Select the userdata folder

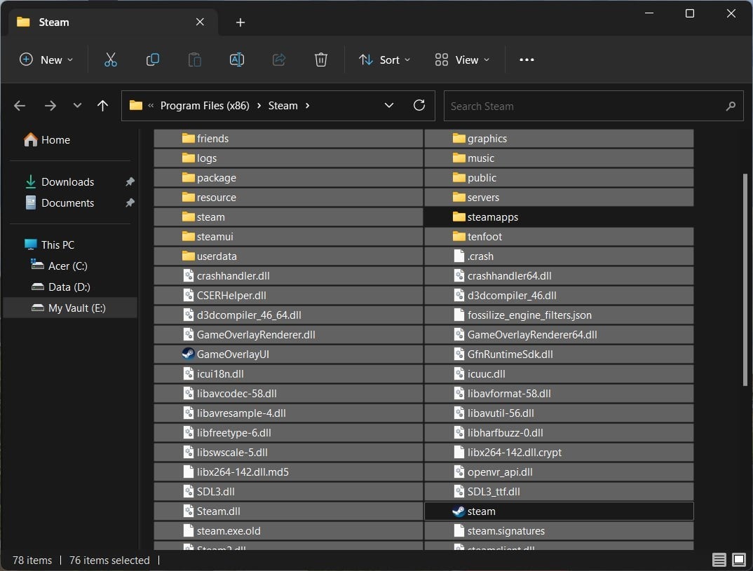pyautogui.click(x=288, y=256)
